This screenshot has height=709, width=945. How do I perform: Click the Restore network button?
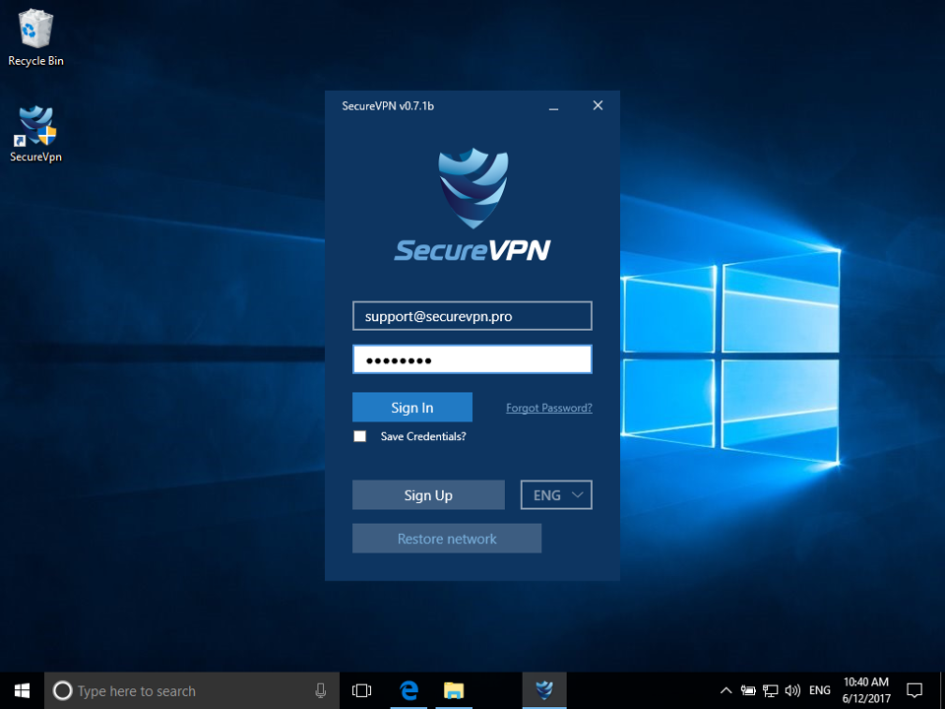[x=447, y=539]
